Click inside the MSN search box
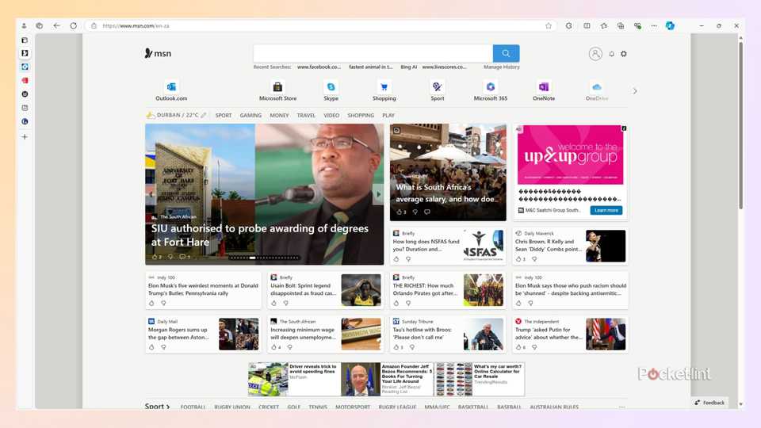The width and height of the screenshot is (761, 428). tap(373, 53)
